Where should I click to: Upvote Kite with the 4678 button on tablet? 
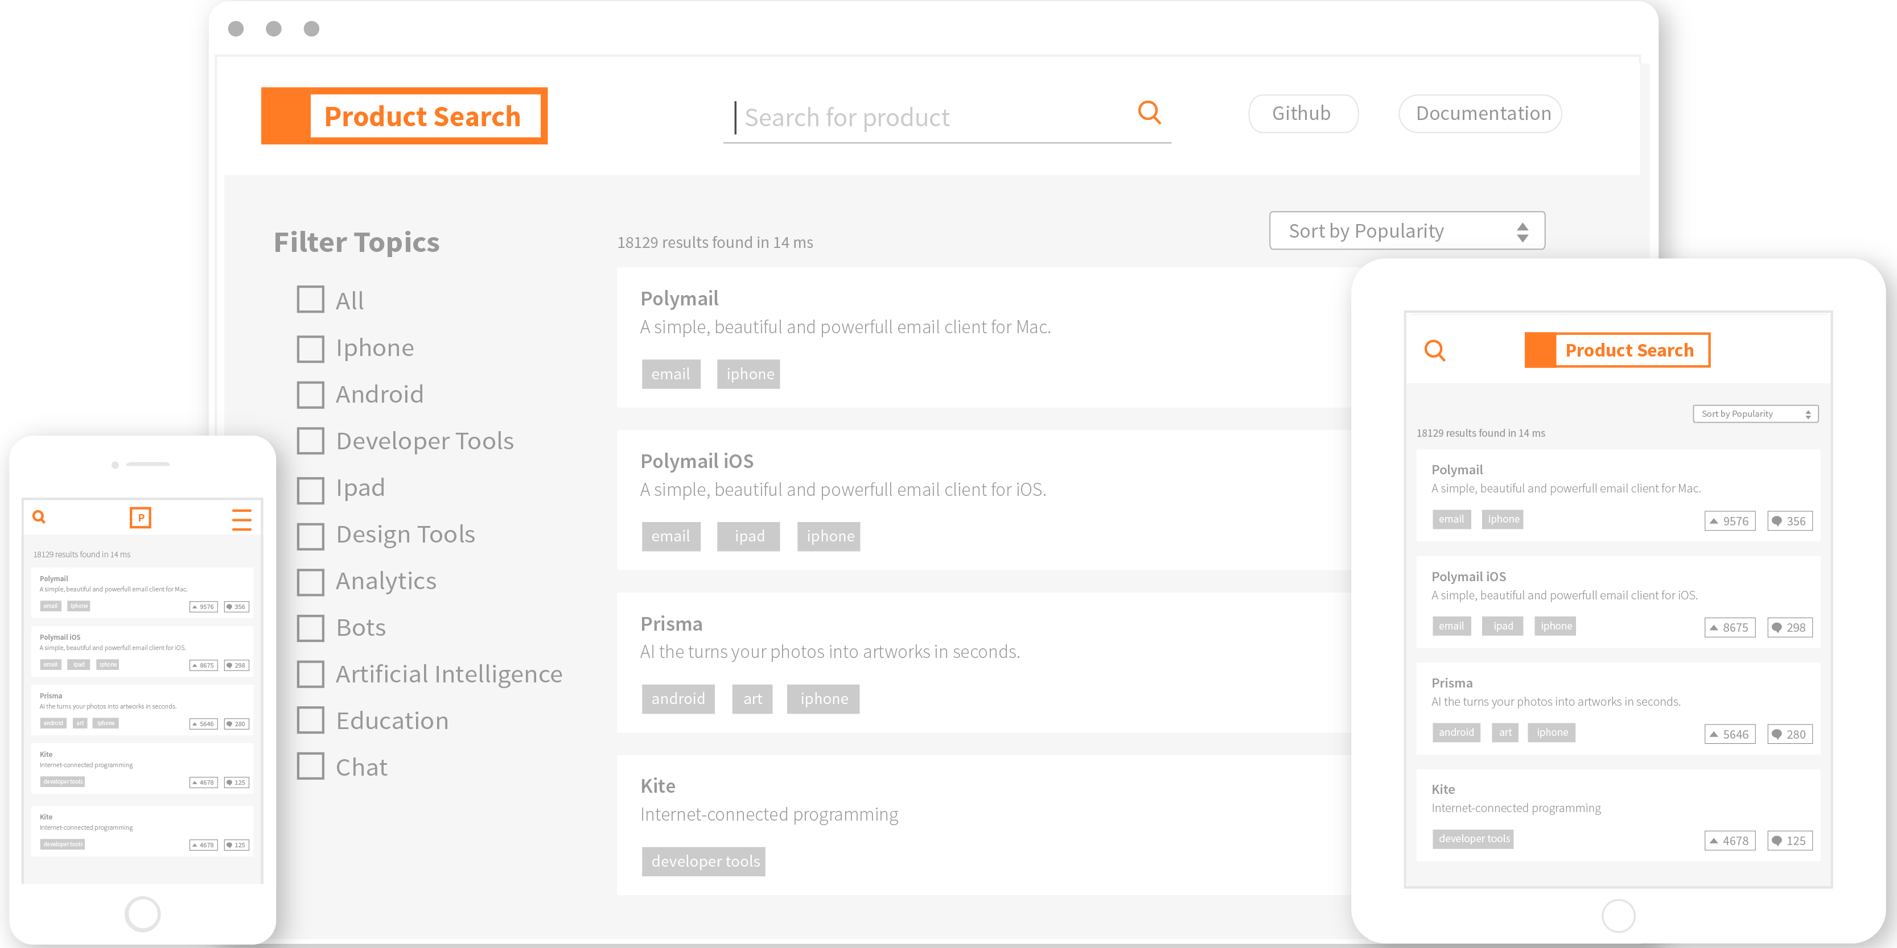click(x=1729, y=841)
